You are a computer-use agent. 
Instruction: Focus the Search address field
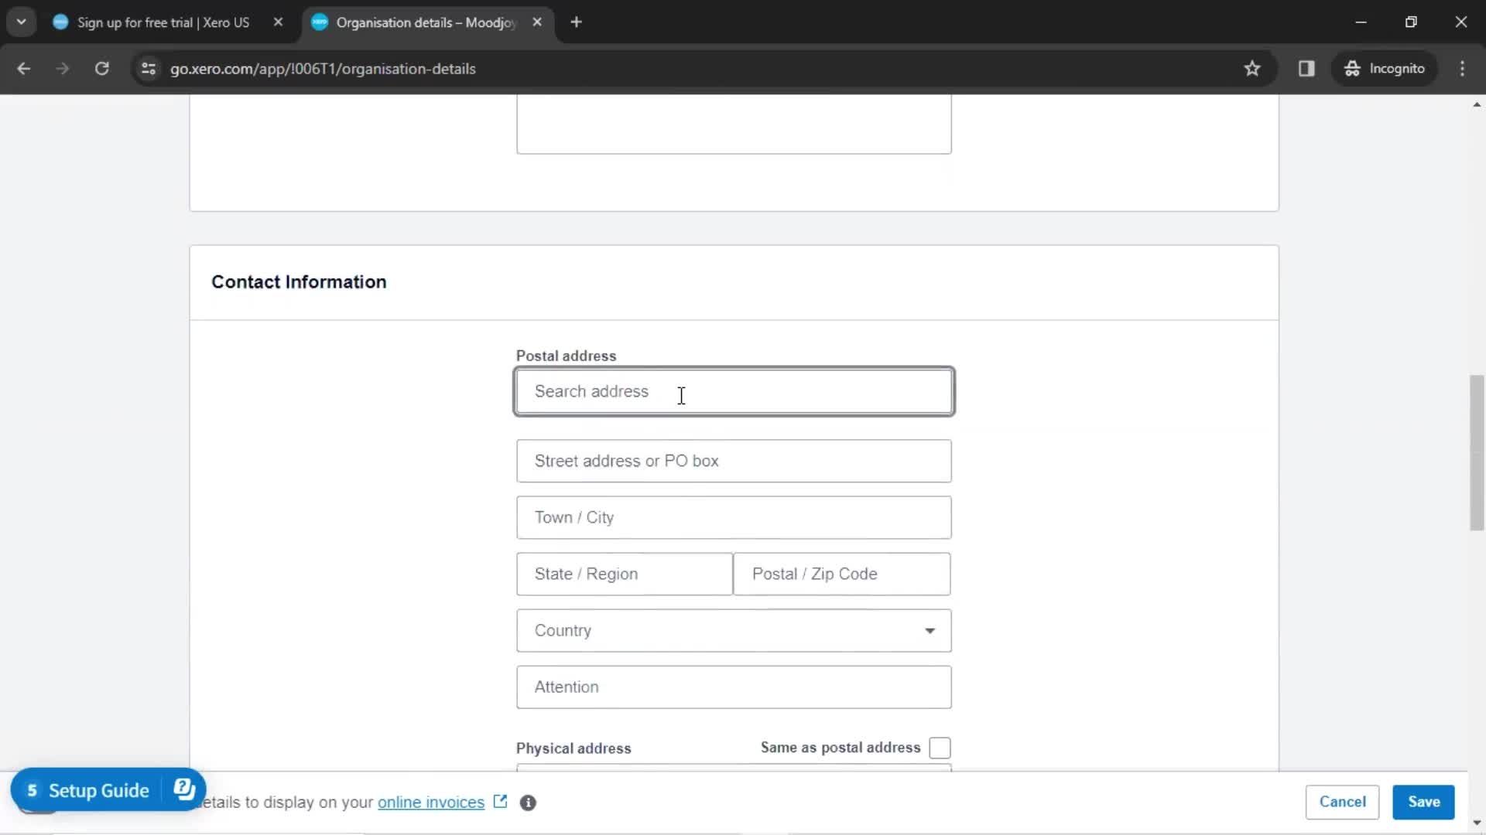click(734, 391)
